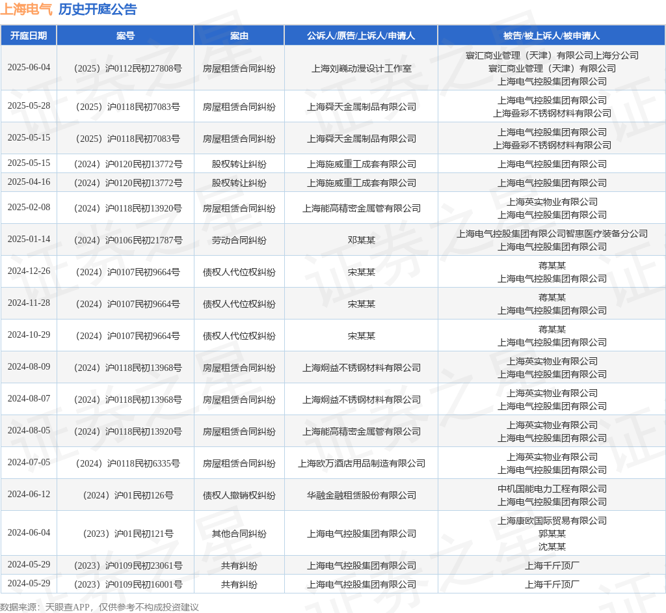Click defendant 郭某某
The height and width of the screenshot is (613, 666).
pos(552,534)
